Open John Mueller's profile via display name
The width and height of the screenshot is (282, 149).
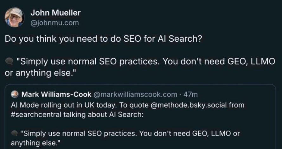(55, 13)
